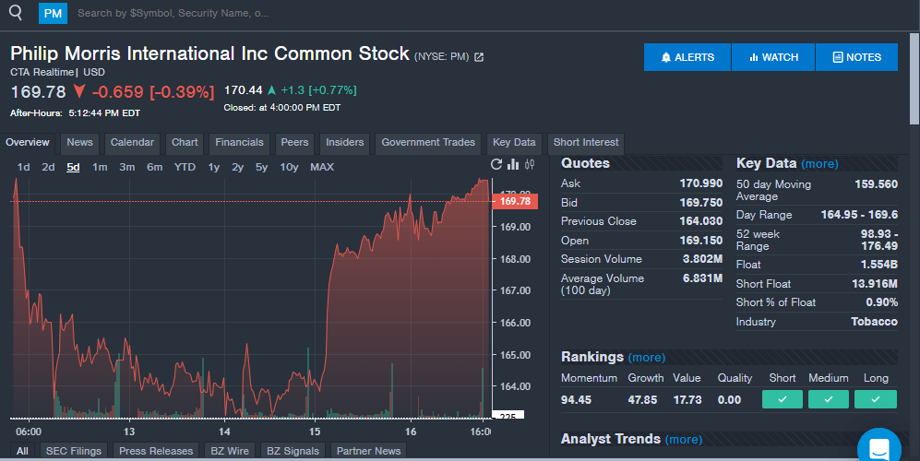
Task: Open the ALERTS button
Action: (x=687, y=57)
